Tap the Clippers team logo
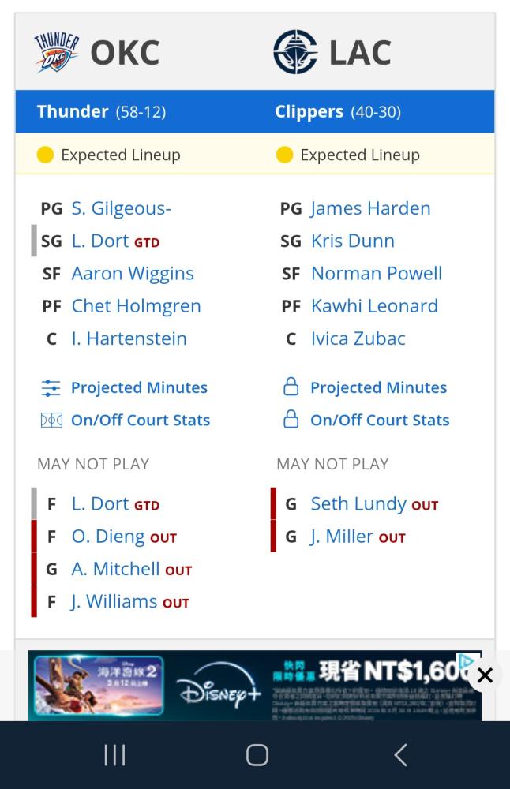The height and width of the screenshot is (789, 510). pos(295,52)
